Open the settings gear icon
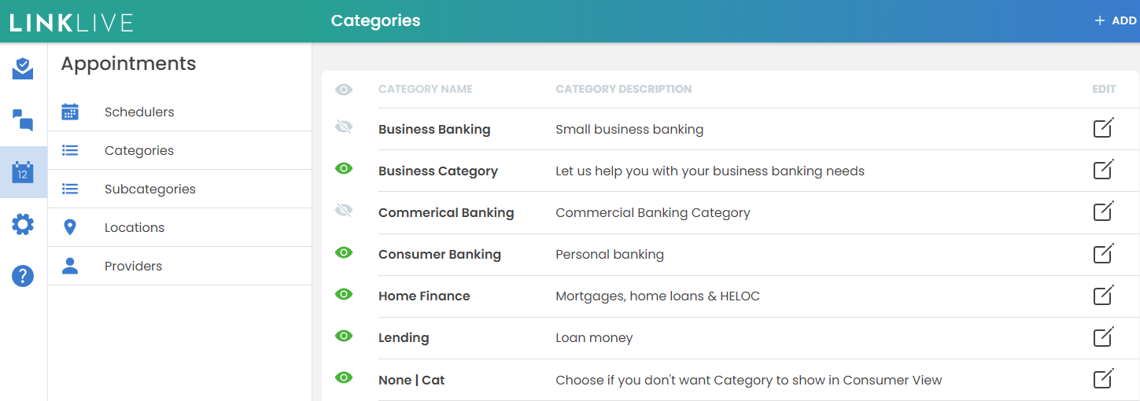 (23, 225)
